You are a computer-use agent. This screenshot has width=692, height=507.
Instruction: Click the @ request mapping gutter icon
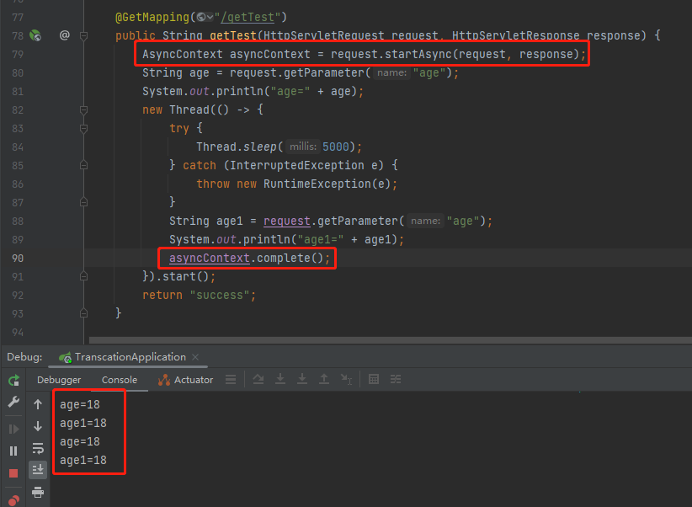[x=65, y=35]
